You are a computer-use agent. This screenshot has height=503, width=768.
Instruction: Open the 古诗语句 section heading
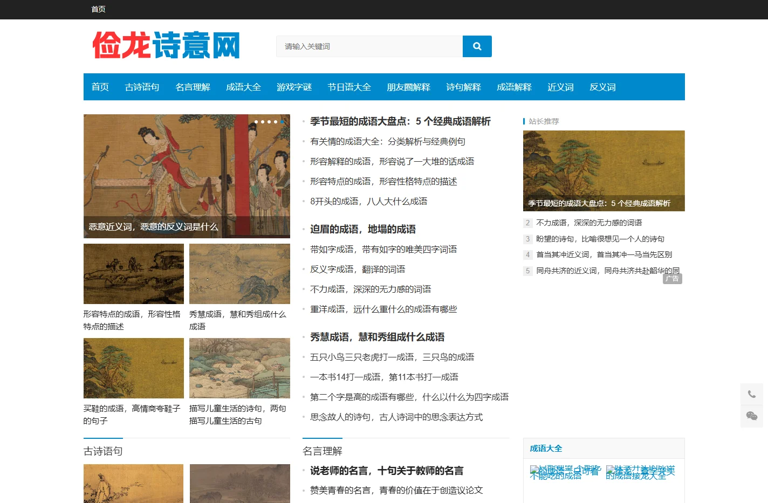pyautogui.click(x=103, y=451)
